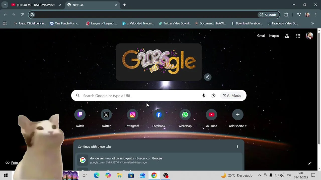The height and width of the screenshot is (180, 321).
Task: Share the Google doodle
Action: 207,77
